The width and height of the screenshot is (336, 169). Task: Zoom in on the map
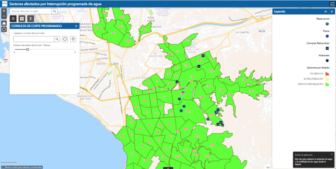[x=4, y=11]
